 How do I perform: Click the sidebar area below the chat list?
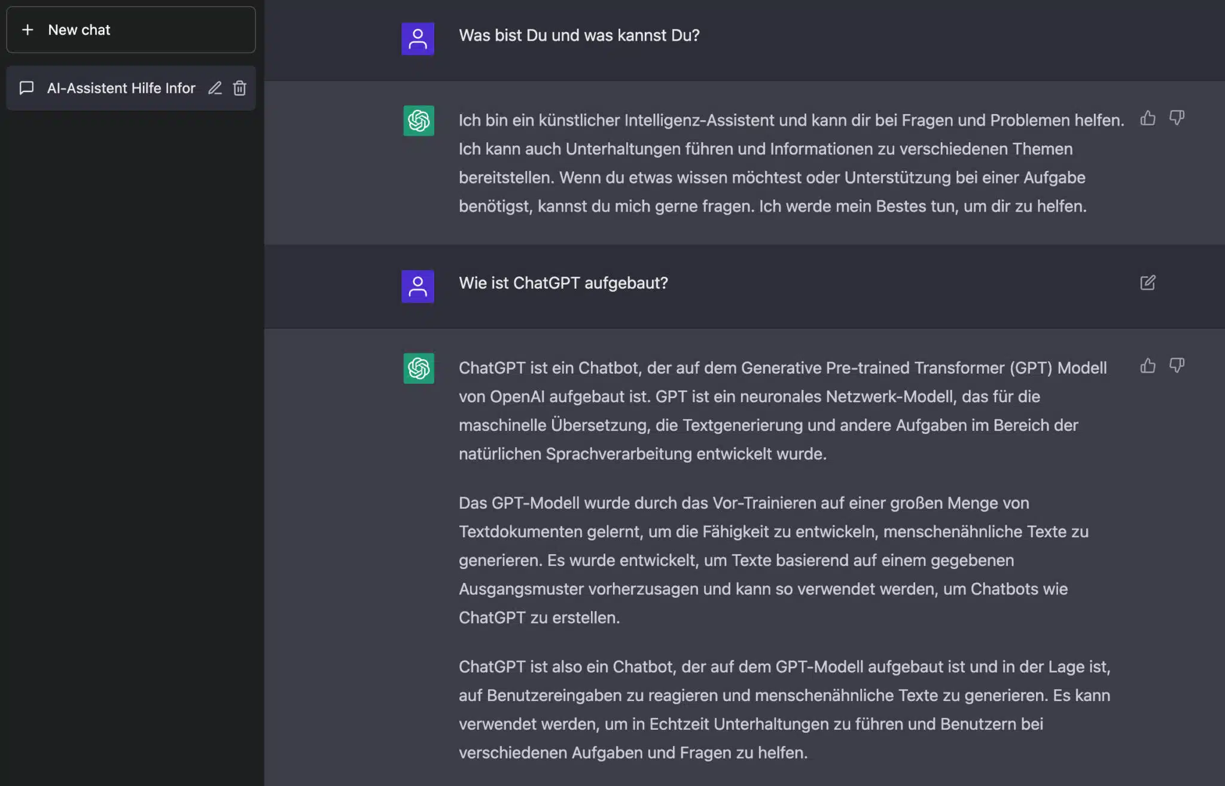pyautogui.click(x=131, y=418)
